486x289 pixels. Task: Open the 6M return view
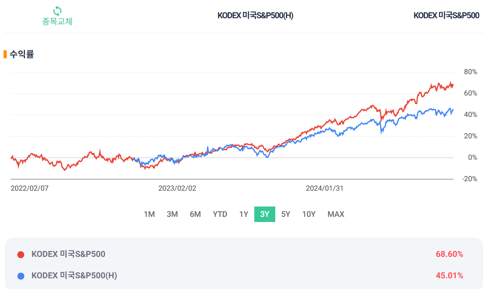[x=195, y=214]
